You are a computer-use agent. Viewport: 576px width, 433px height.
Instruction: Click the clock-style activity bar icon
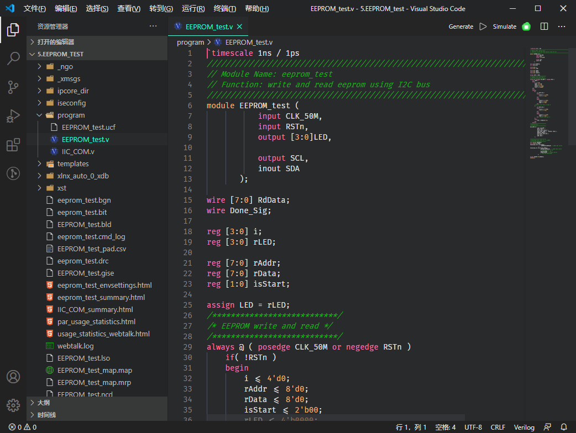[13, 173]
